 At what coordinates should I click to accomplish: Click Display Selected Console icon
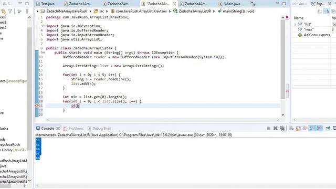[334, 128]
